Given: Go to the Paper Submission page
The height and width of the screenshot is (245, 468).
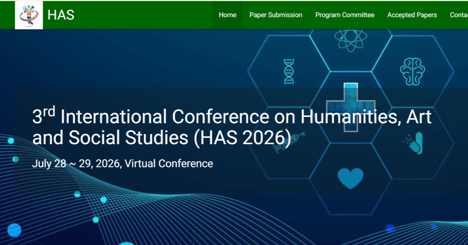Looking at the screenshot, I should pyautogui.click(x=276, y=15).
